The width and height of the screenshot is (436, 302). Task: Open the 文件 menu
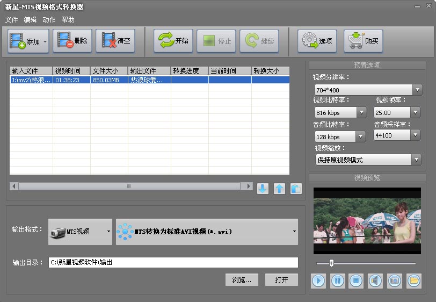tap(11, 20)
